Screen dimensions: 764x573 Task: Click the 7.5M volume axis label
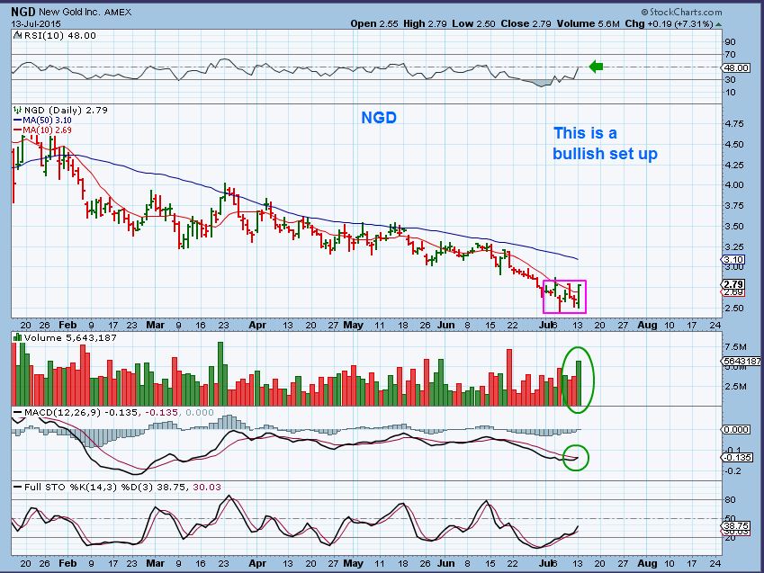click(736, 347)
